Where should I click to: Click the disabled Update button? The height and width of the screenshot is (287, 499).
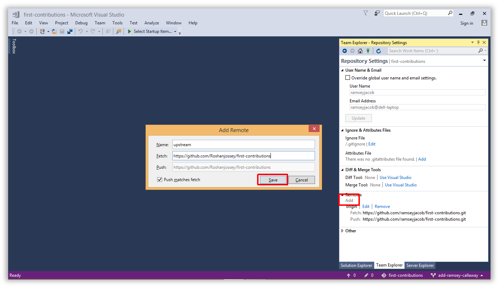(x=358, y=118)
